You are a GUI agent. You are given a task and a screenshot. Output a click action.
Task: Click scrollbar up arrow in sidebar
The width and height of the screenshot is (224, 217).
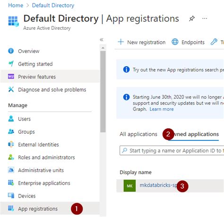click(x=103, y=48)
